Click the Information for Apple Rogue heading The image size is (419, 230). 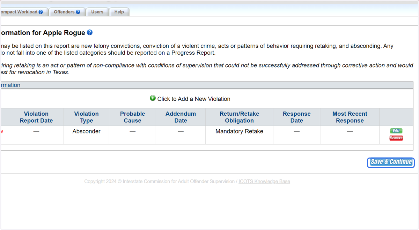(x=43, y=33)
